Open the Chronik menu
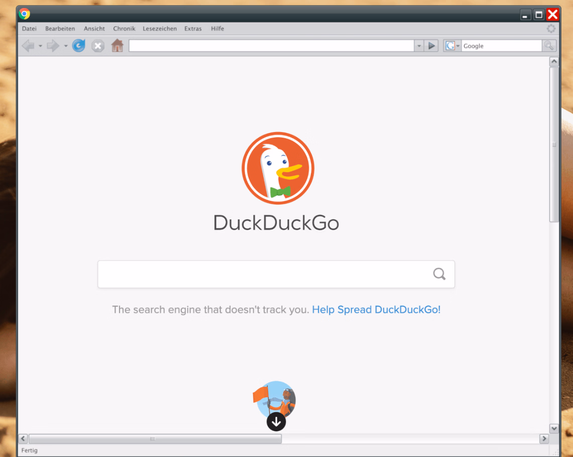This screenshot has width=573, height=457. 124,29
